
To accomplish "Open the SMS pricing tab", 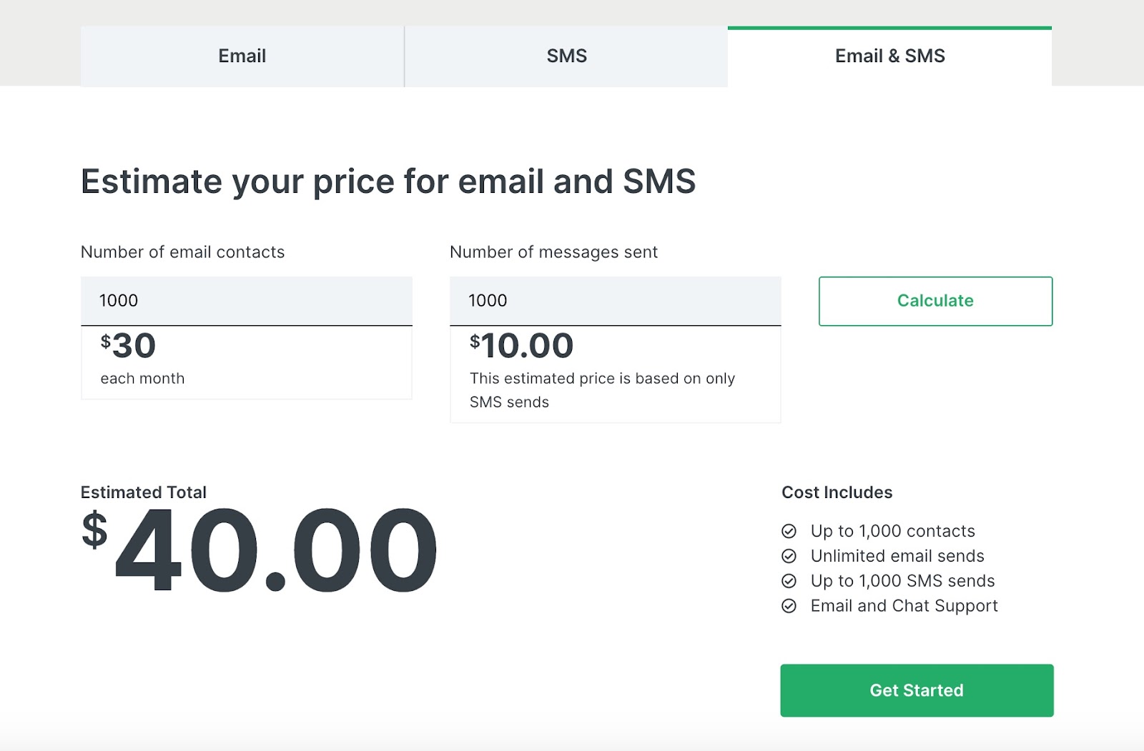I will [566, 56].
